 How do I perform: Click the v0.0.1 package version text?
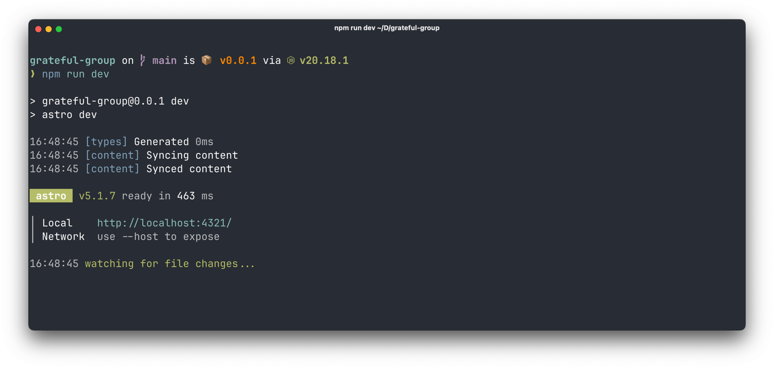(x=238, y=60)
